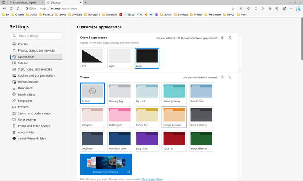
Task: Open Collections from the toolbar
Action: point(270,9)
